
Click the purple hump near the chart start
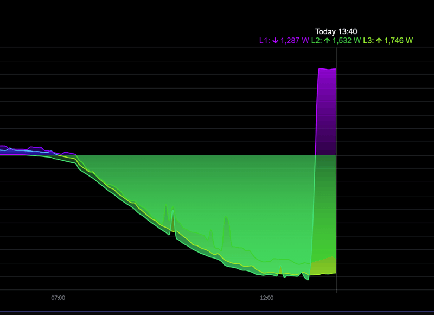[x=35, y=148]
